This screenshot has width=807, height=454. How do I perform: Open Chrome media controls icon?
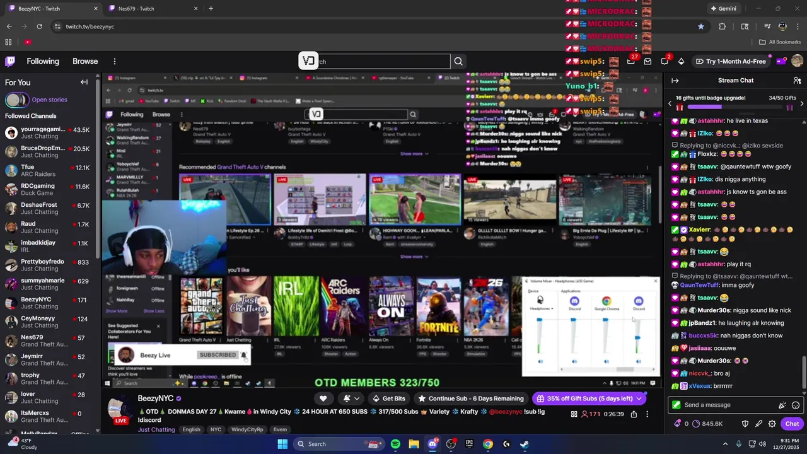767,26
